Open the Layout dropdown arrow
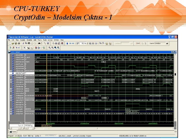The image size is (186, 139). pos(167,44)
